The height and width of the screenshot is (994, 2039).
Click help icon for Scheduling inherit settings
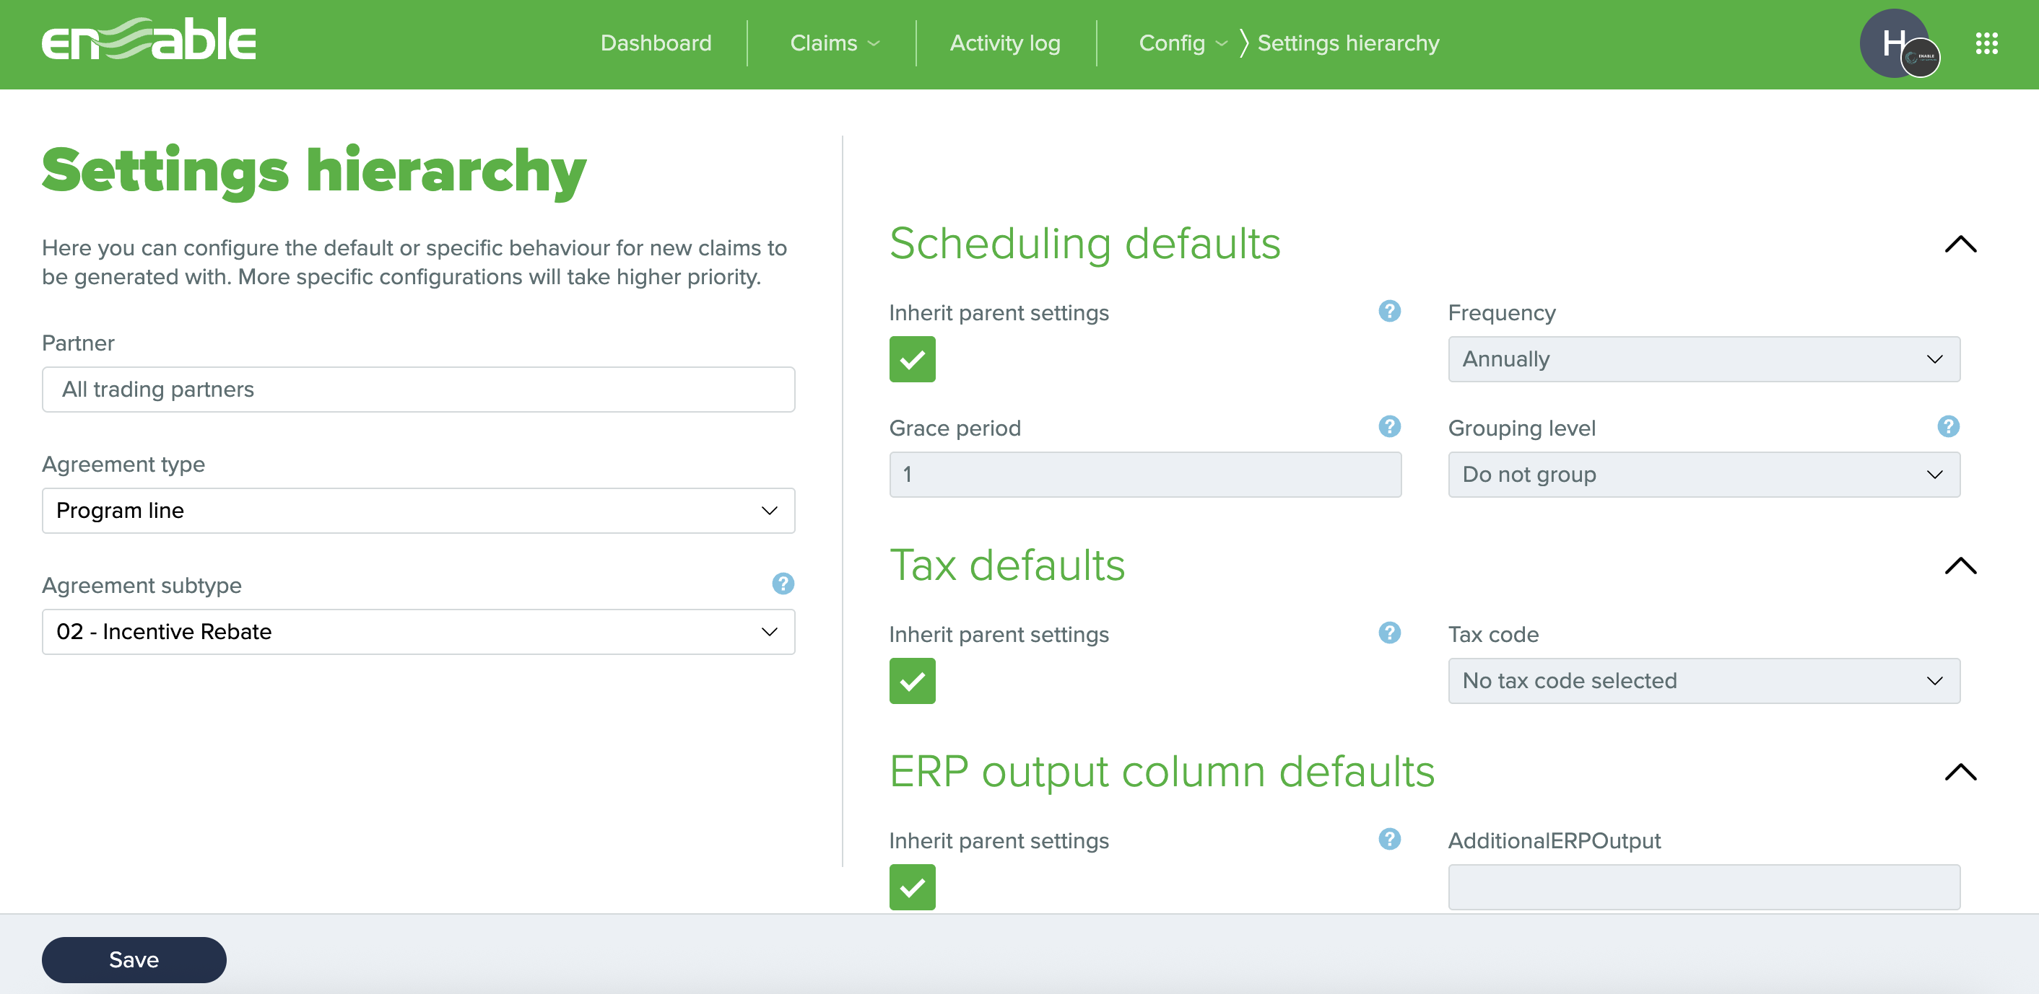coord(1389,312)
